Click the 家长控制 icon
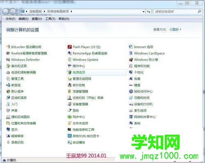205x163 pixels. pos(70,85)
